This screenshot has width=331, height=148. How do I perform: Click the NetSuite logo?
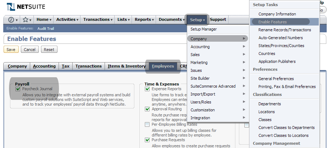[26, 7]
